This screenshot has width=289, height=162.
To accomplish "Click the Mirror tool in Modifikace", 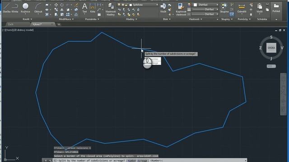I will tap(62, 10).
